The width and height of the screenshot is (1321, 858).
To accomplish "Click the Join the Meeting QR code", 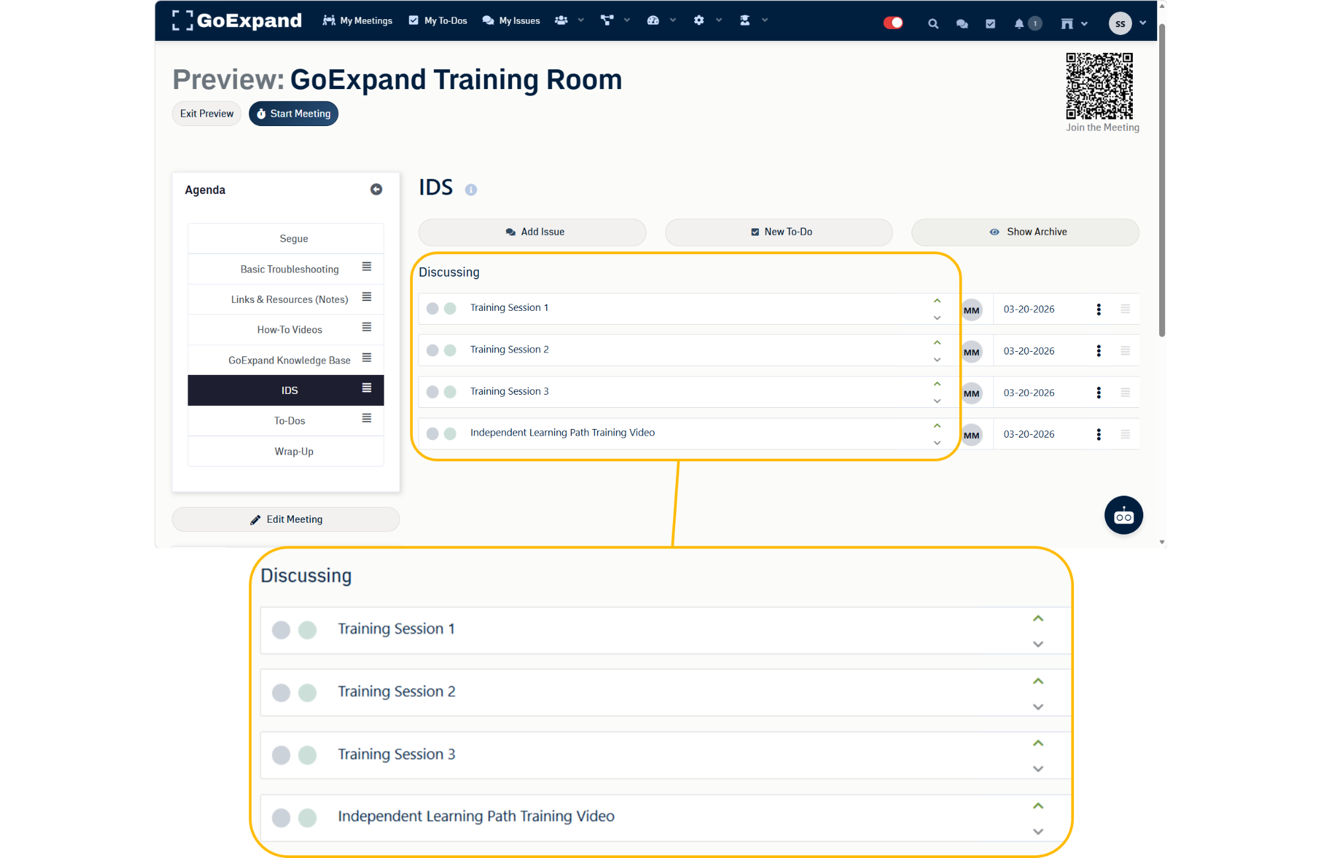I will [x=1099, y=86].
